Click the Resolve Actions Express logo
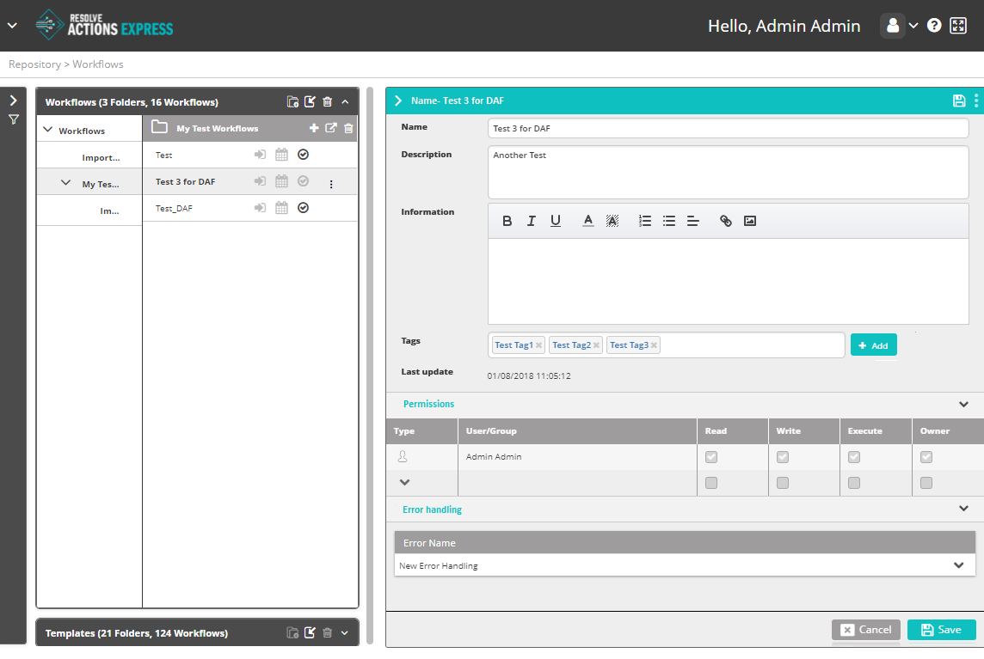Image resolution: width=984 pixels, height=659 pixels. pos(104,25)
